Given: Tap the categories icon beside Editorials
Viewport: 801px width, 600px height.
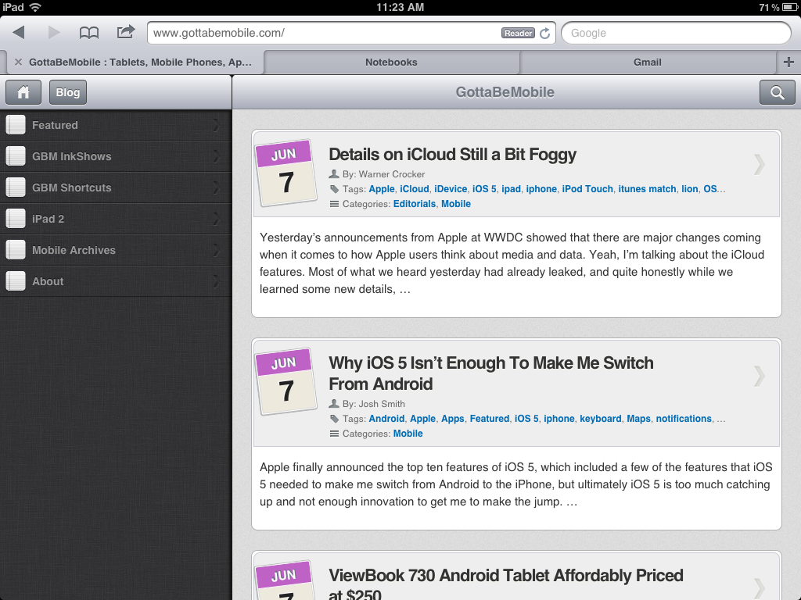Looking at the screenshot, I should 334,204.
